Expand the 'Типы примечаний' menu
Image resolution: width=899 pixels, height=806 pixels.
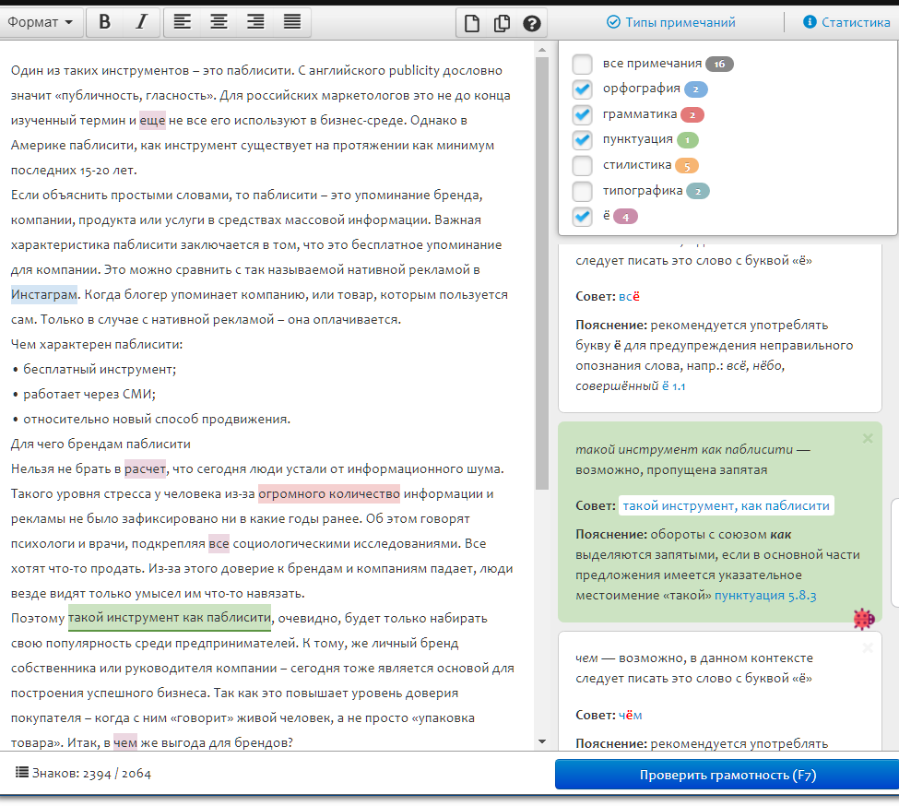click(x=670, y=22)
